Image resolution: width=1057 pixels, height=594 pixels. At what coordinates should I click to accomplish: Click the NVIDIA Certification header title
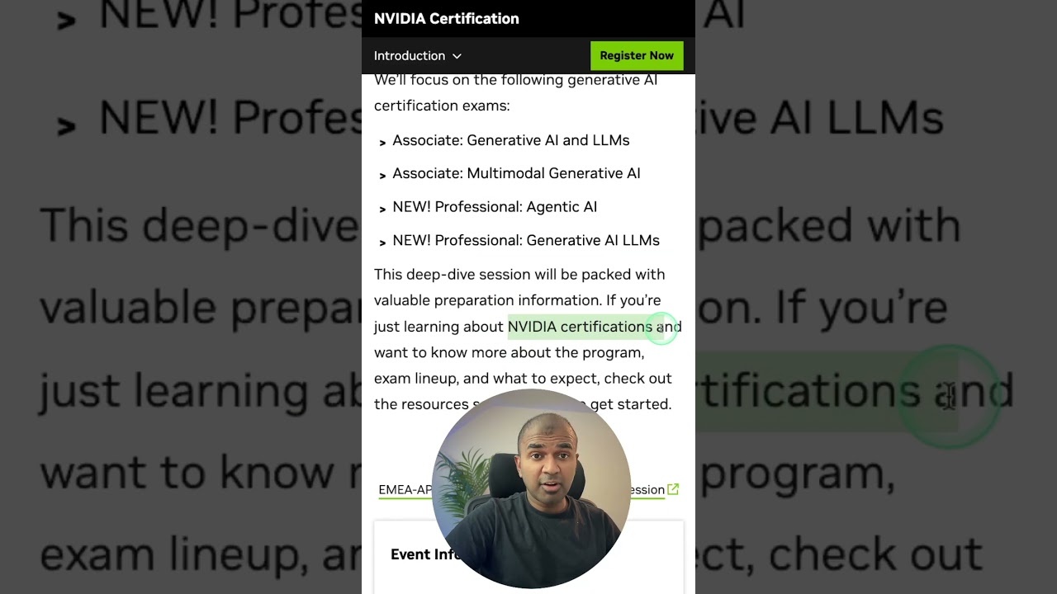pyautogui.click(x=447, y=18)
